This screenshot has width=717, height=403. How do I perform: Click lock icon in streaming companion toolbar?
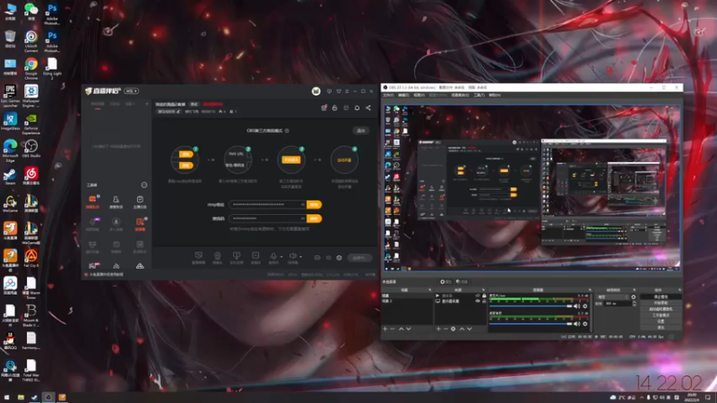[334, 107]
